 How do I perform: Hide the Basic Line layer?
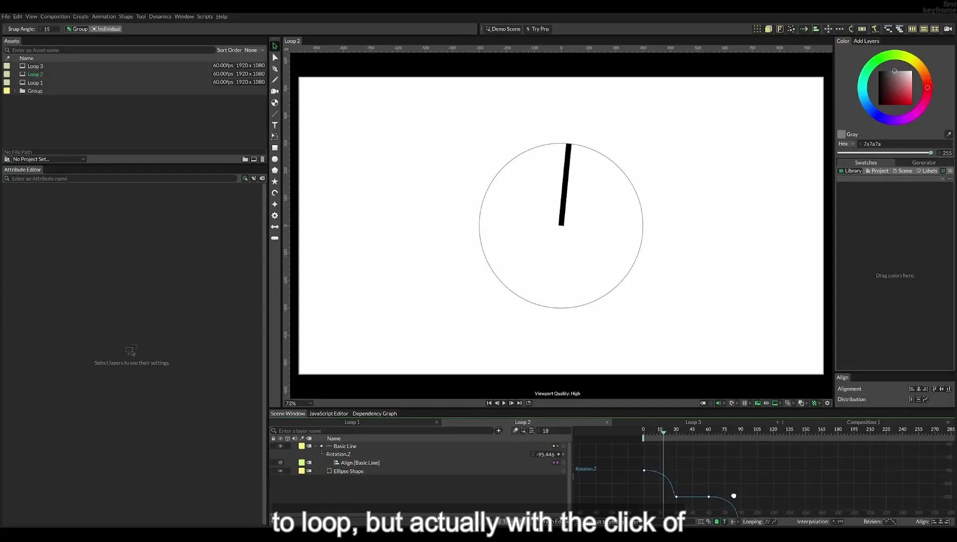280,446
